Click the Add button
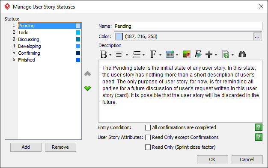This screenshot has width=268, height=168. coord(26,147)
